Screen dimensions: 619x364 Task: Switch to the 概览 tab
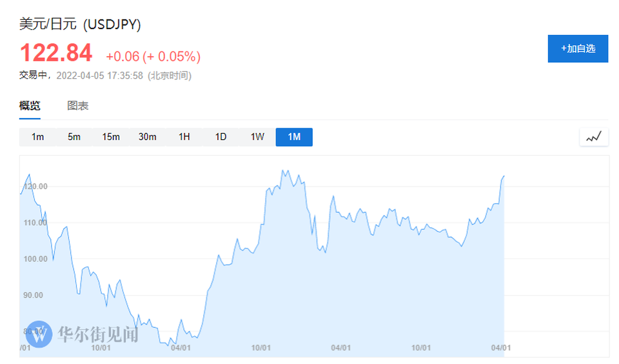point(30,106)
